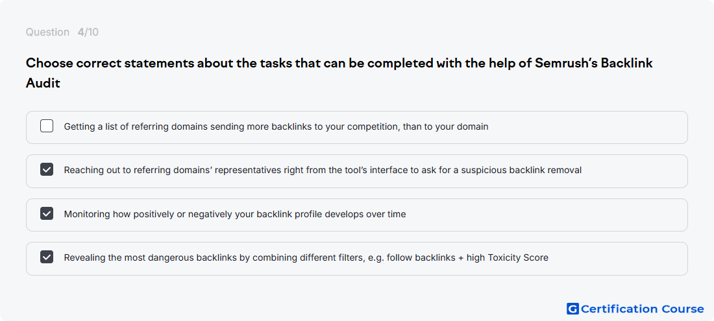Uncheck the suspicious backlink removal outreach checkbox
Screen dimensions: 714x321
pyautogui.click(x=47, y=170)
